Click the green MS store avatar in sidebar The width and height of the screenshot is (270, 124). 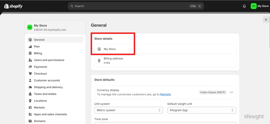coord(30,27)
